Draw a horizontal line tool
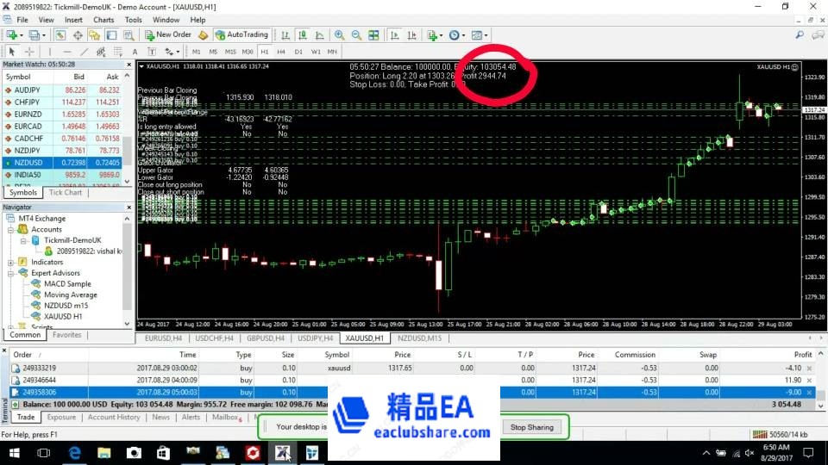Image resolution: width=828 pixels, height=465 pixels. coord(66,52)
